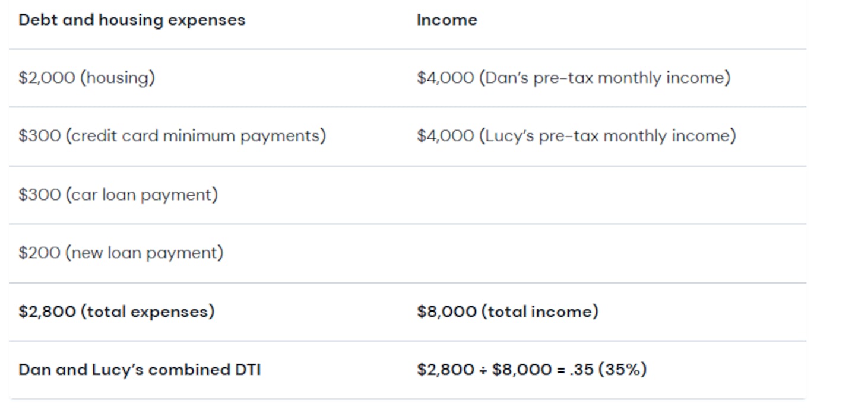Click "$2,800" inside the DTI division formula
Viewport: 855px width, 410px height.
coord(446,370)
